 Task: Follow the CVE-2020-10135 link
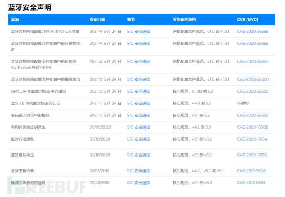(252, 155)
